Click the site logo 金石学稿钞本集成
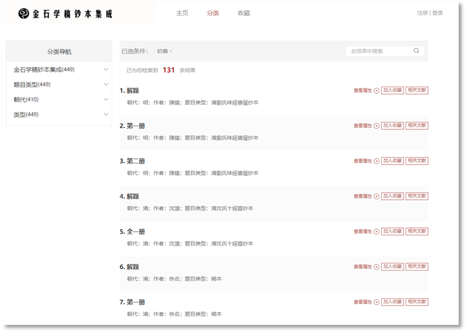Screen dimensions: 466x331 coord(65,13)
